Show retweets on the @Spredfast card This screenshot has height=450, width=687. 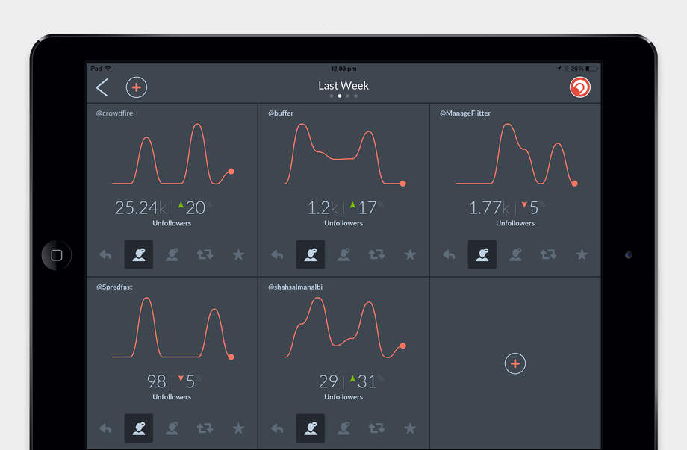pyautogui.click(x=205, y=428)
